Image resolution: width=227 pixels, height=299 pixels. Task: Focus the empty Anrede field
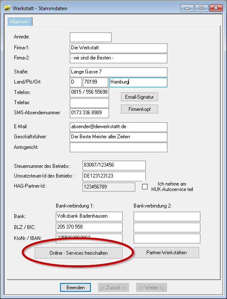[x=90, y=37]
